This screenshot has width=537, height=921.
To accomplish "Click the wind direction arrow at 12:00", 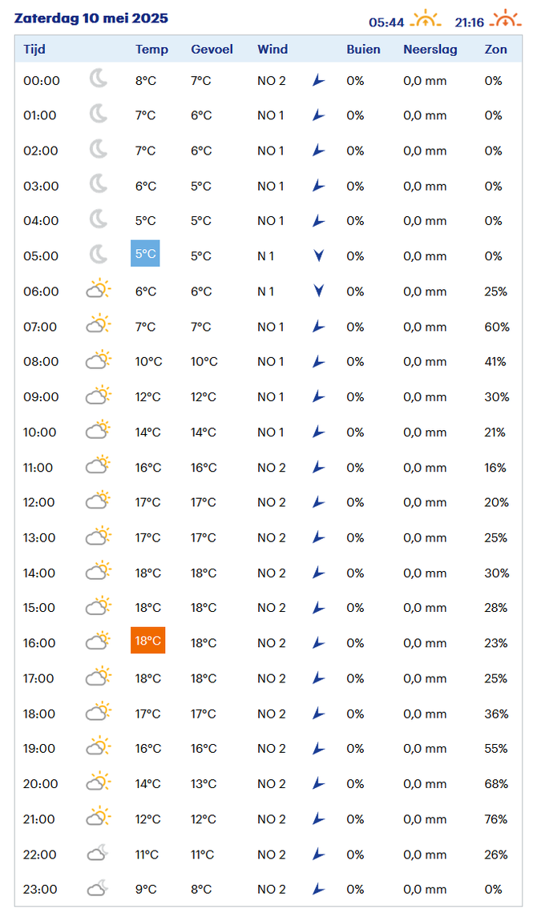I will 318,502.
